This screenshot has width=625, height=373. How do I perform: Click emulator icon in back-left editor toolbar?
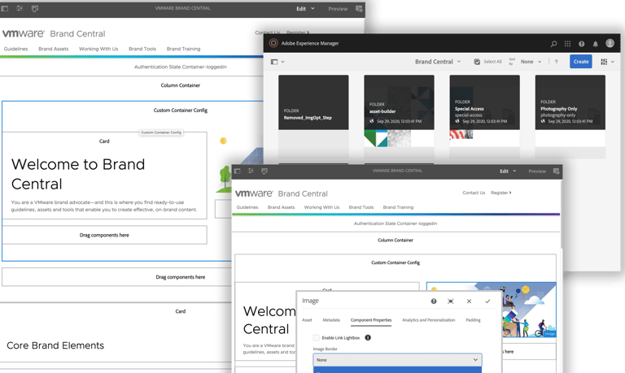click(x=35, y=8)
